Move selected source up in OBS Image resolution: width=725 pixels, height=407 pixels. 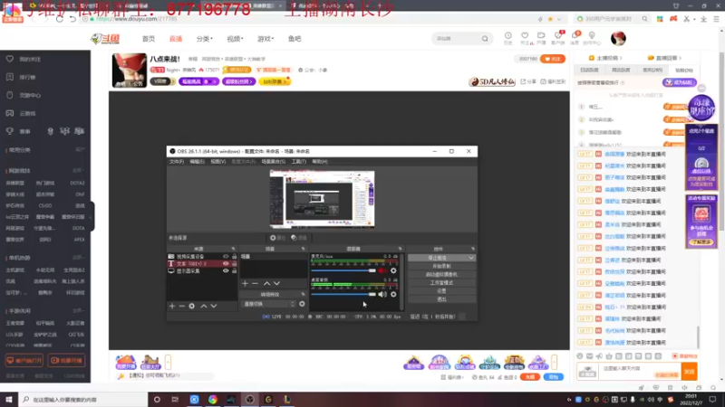click(x=203, y=306)
